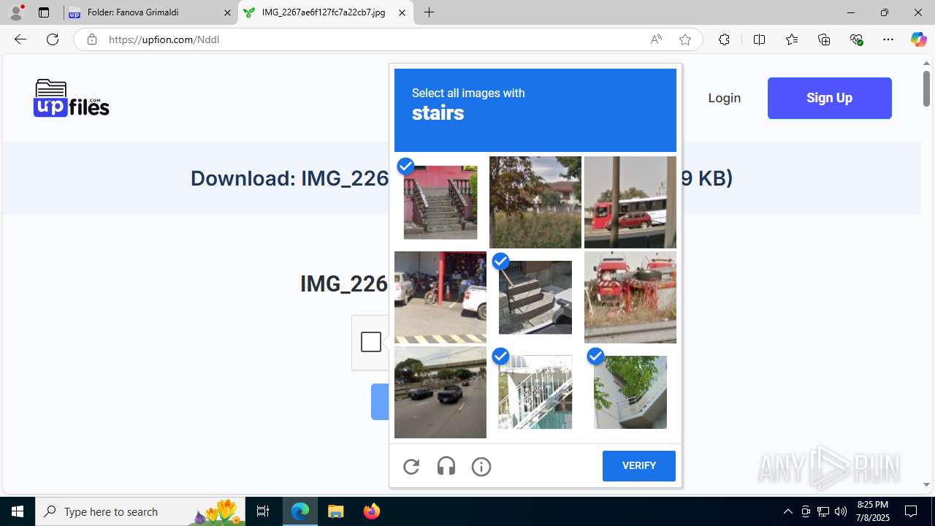Show captcha help info icon
The image size is (935, 526).
pos(481,466)
